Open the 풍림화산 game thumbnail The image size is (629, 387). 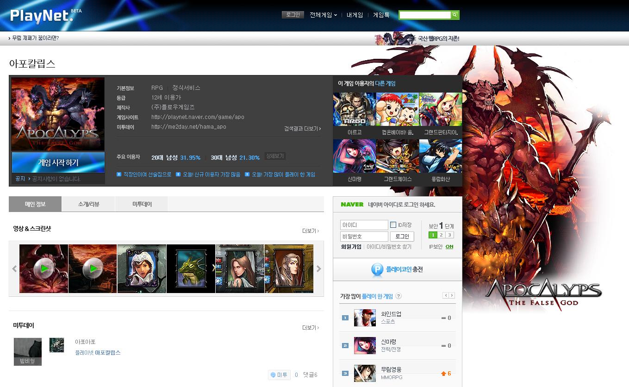click(440, 156)
